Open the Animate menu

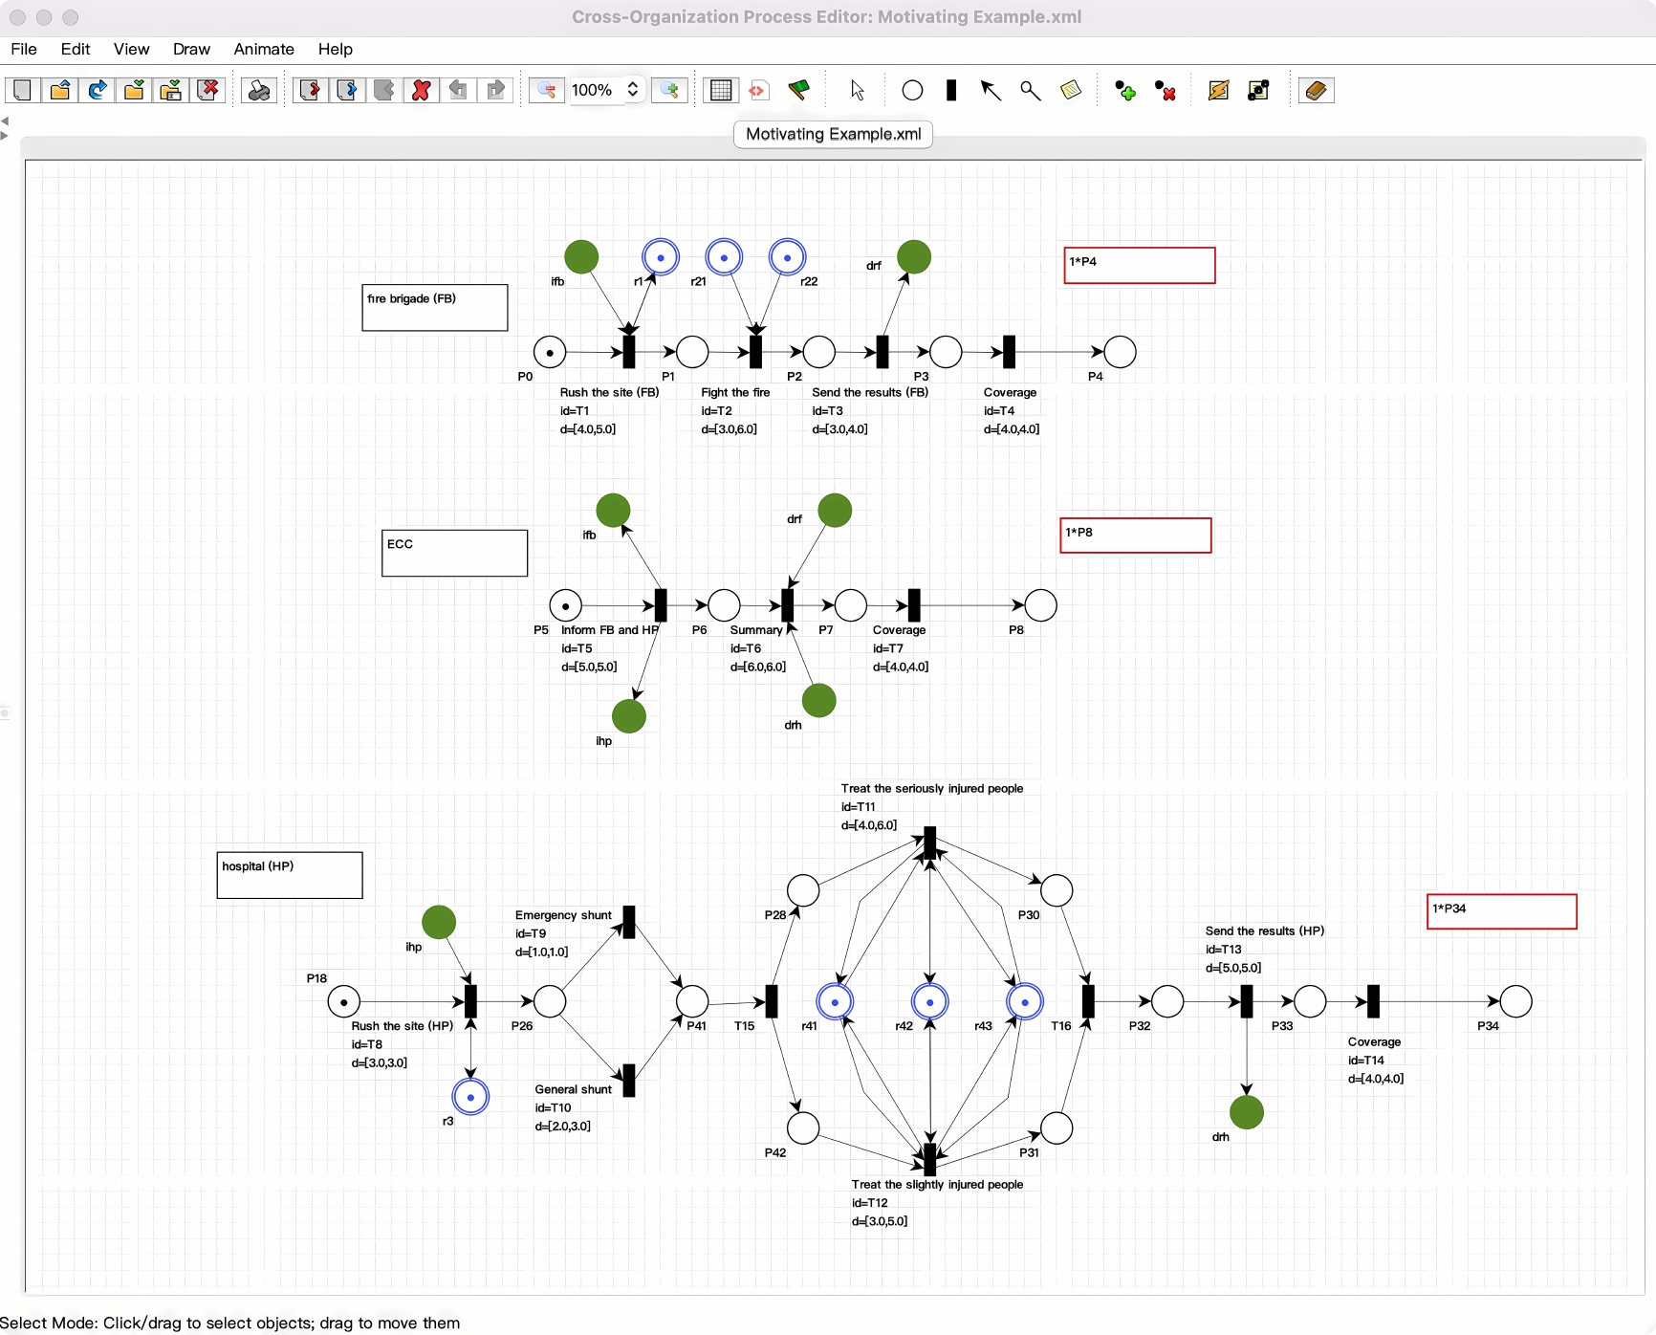coord(264,49)
